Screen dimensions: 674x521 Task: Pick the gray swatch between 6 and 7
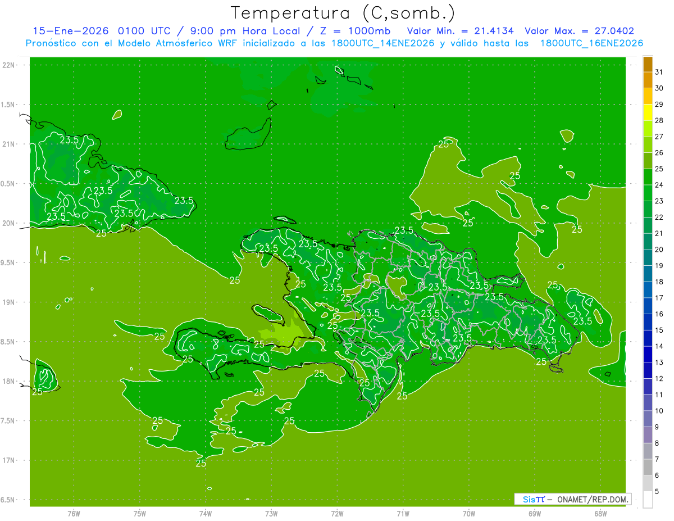click(648, 467)
